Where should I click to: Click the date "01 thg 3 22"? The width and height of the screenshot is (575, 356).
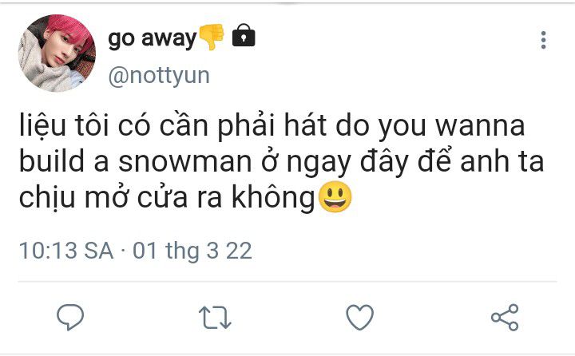[x=192, y=251]
